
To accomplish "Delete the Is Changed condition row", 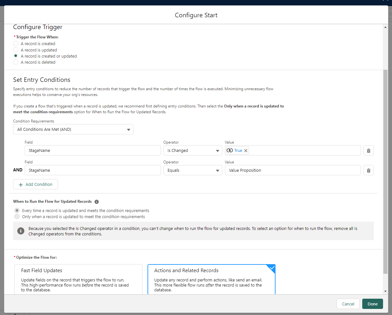I will tap(368, 151).
